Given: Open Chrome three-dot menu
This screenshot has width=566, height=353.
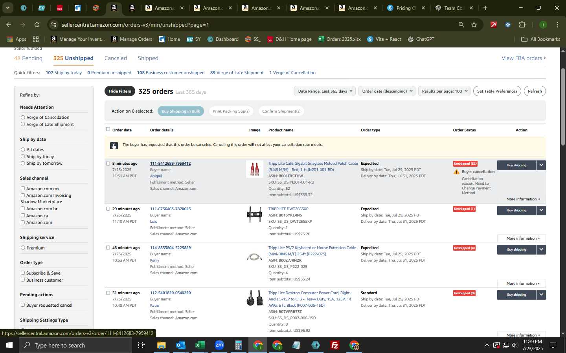Looking at the screenshot, I should [x=557, y=25].
